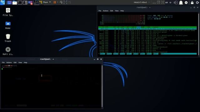Image resolution: width=200 pixels, height=112 pixels.
Task: Open the Player menu
Action: pos(47,2)
